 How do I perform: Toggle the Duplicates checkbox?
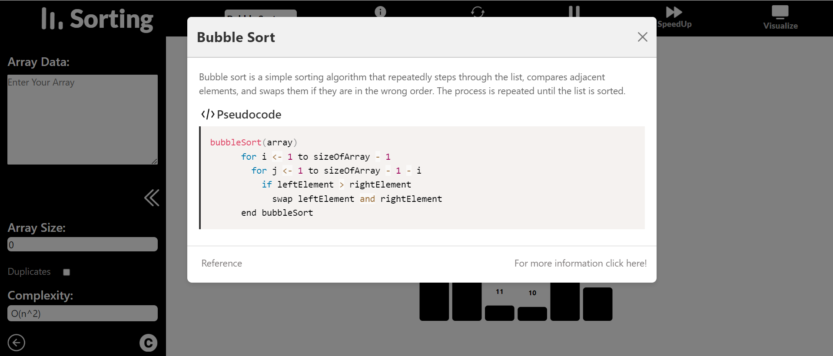[66, 272]
